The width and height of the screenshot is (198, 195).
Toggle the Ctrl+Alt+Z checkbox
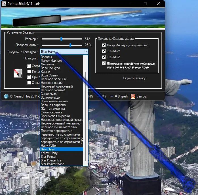click(104, 57)
